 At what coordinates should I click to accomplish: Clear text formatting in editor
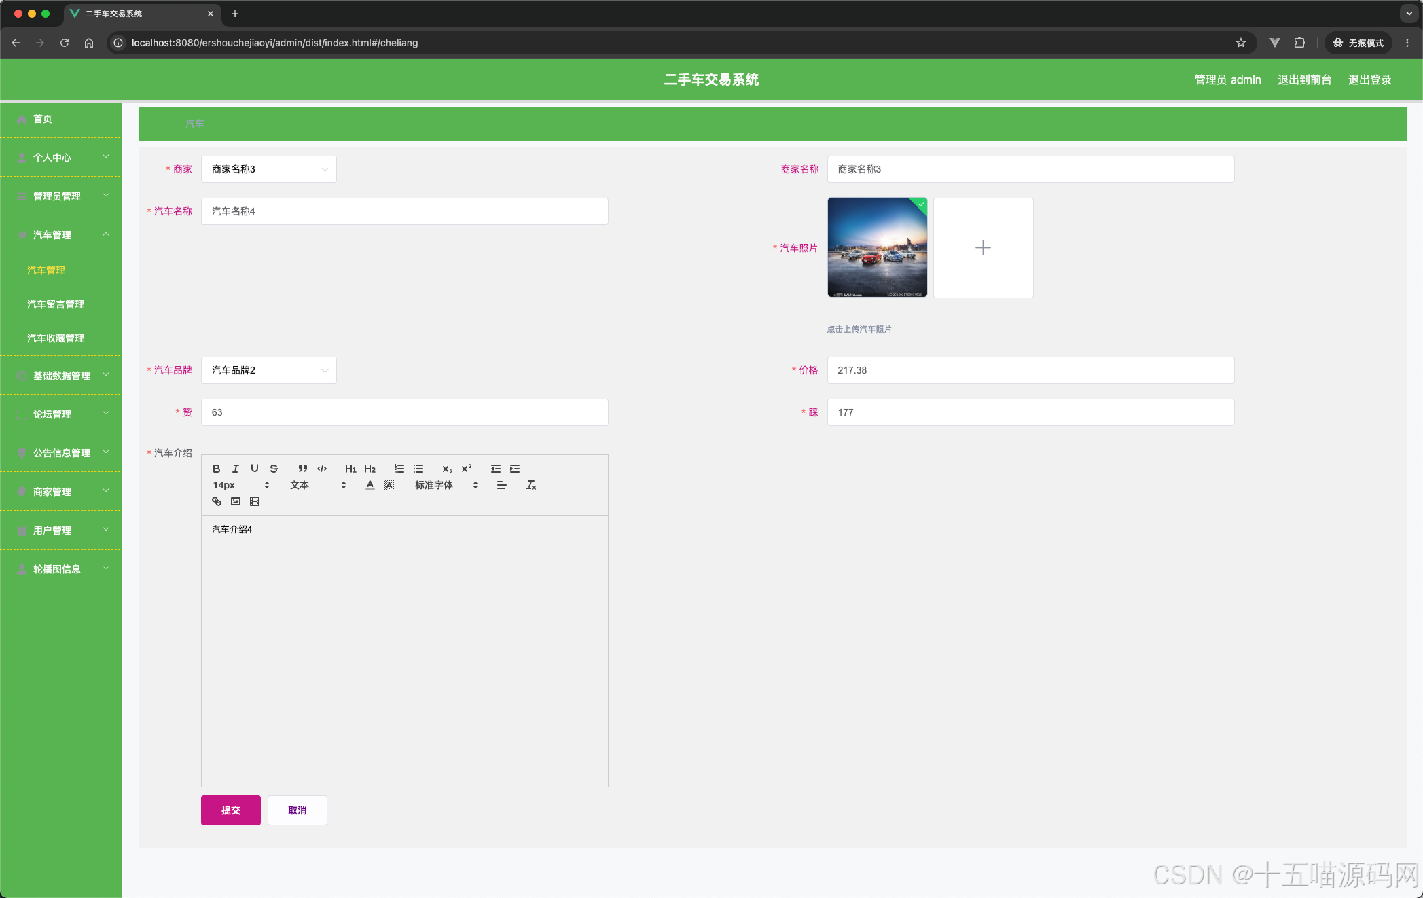[x=531, y=485]
